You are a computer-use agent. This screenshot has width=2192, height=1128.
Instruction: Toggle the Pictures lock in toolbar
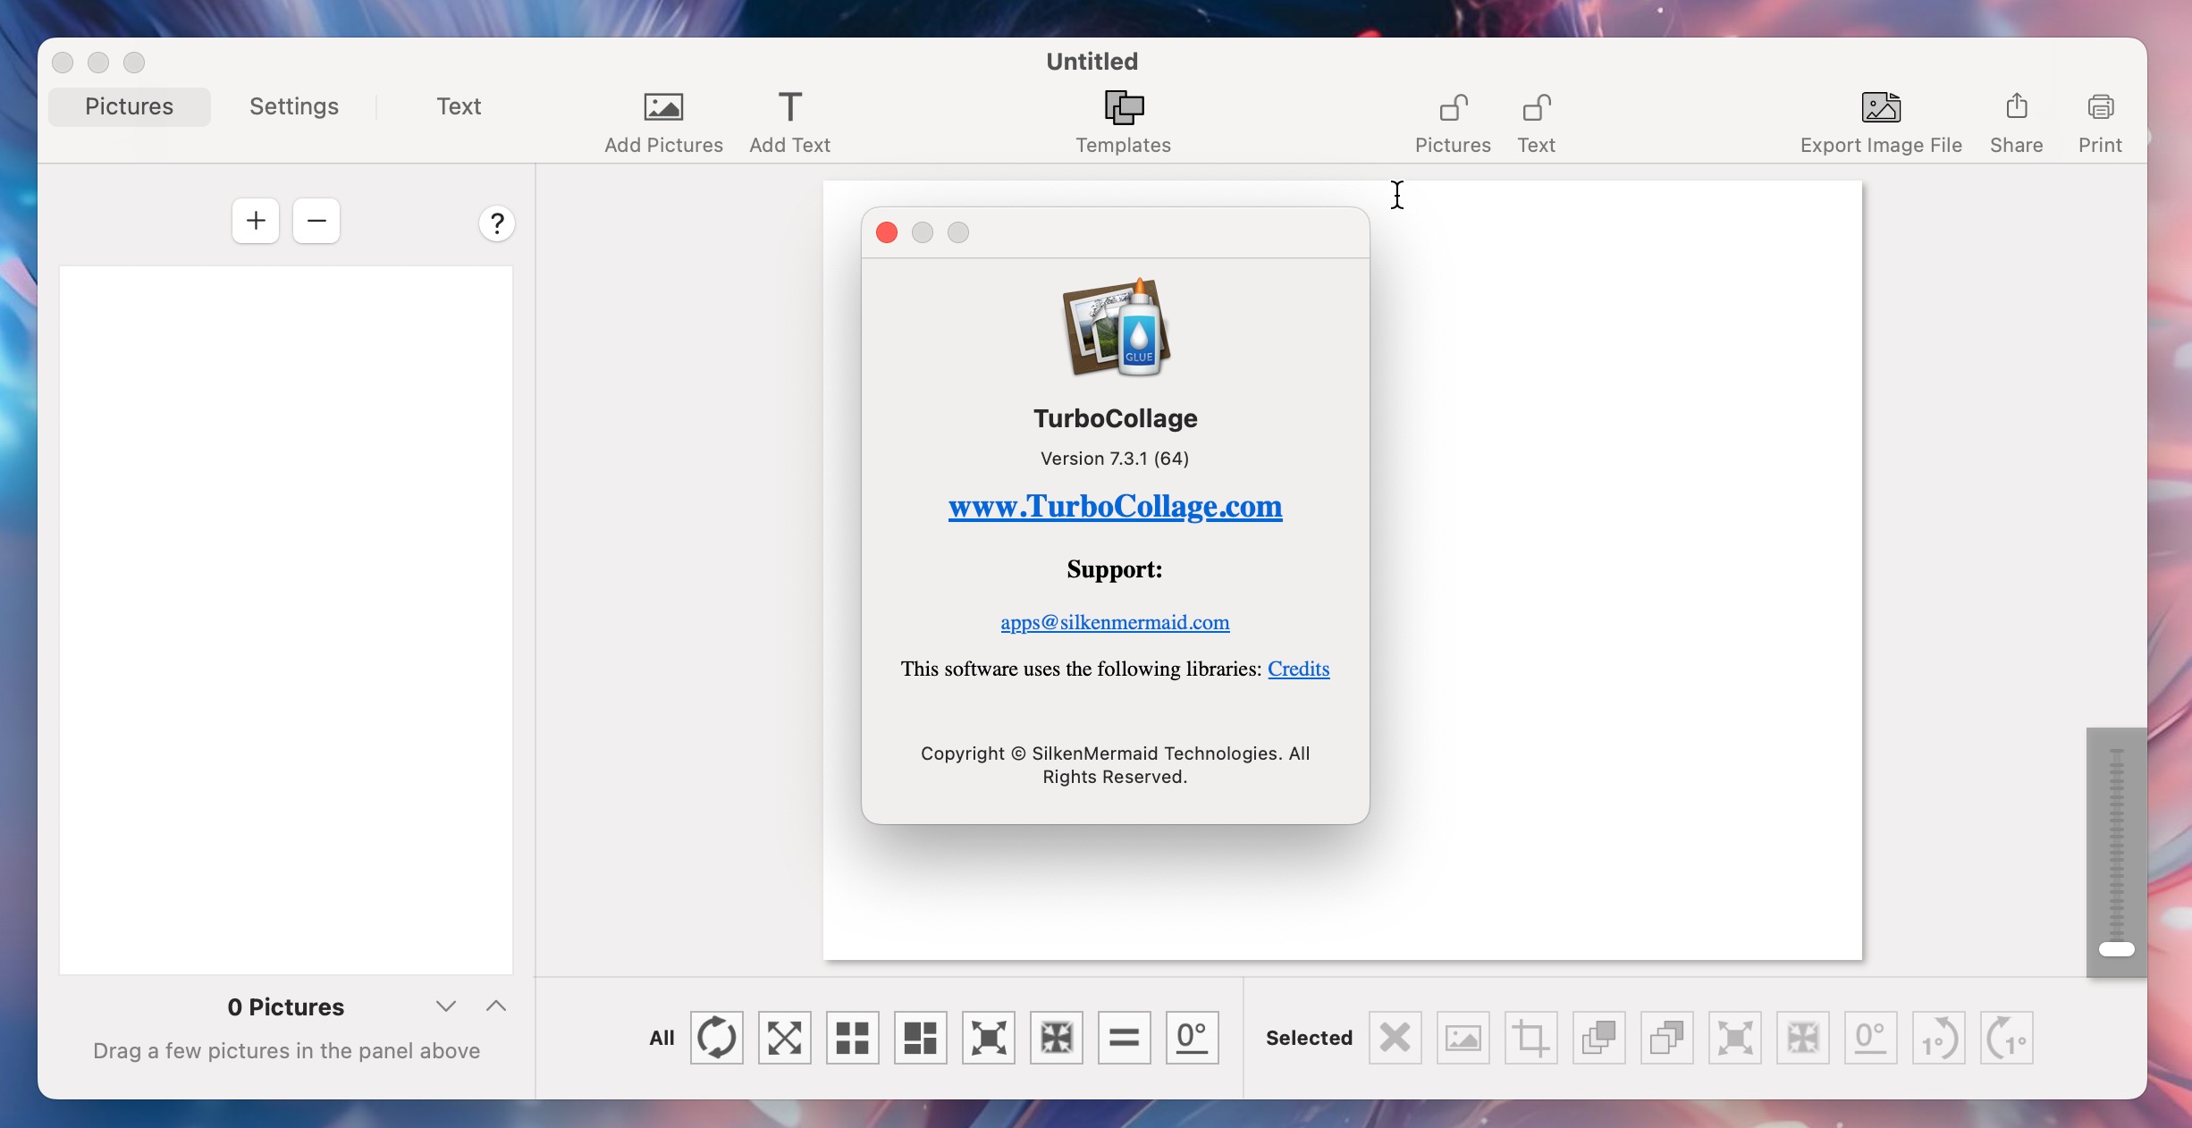click(1453, 107)
